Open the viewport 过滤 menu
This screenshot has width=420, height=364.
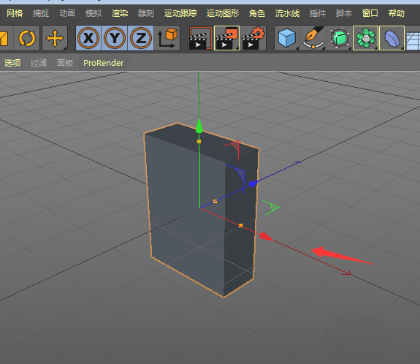pyautogui.click(x=39, y=63)
